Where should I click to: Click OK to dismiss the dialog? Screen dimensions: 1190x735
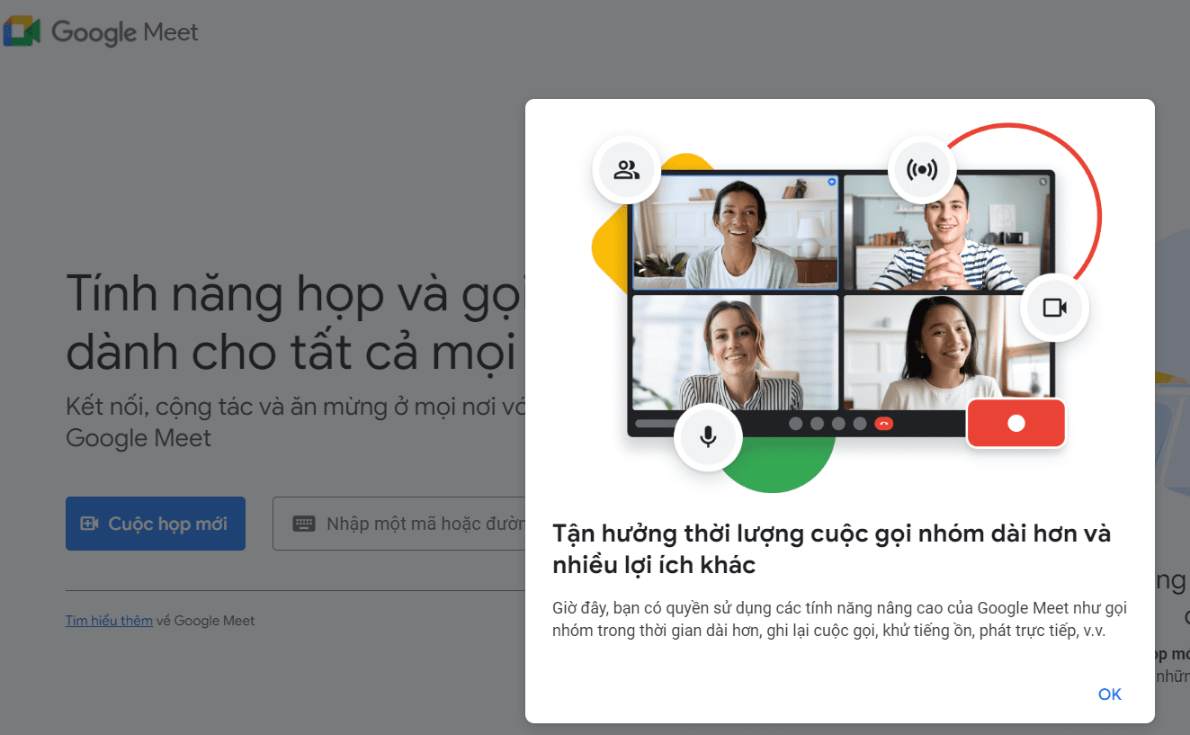(1109, 694)
